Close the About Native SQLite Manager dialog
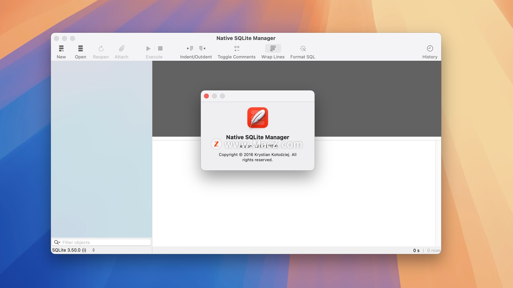Screen dimensions: 513x288 pyautogui.click(x=206, y=96)
